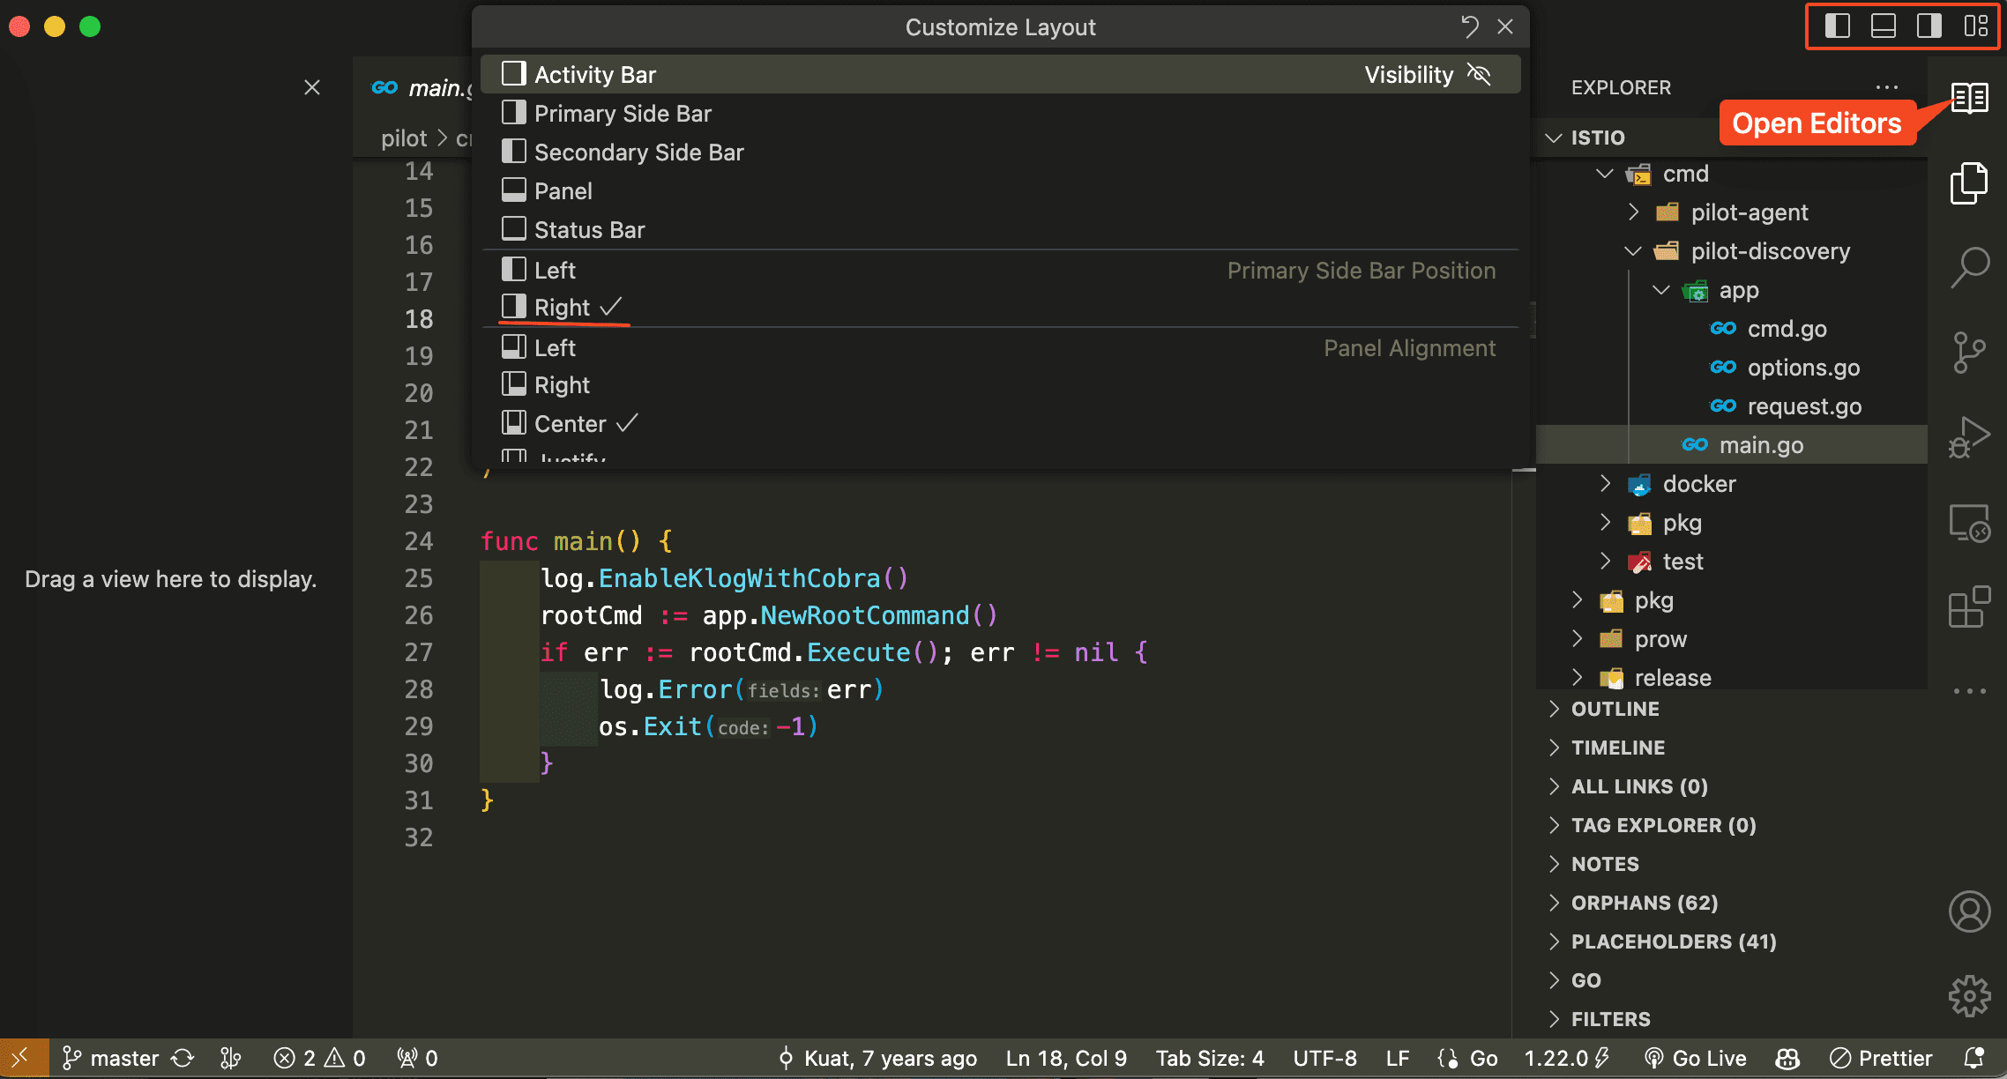Open Manage gear icon

tap(1969, 996)
